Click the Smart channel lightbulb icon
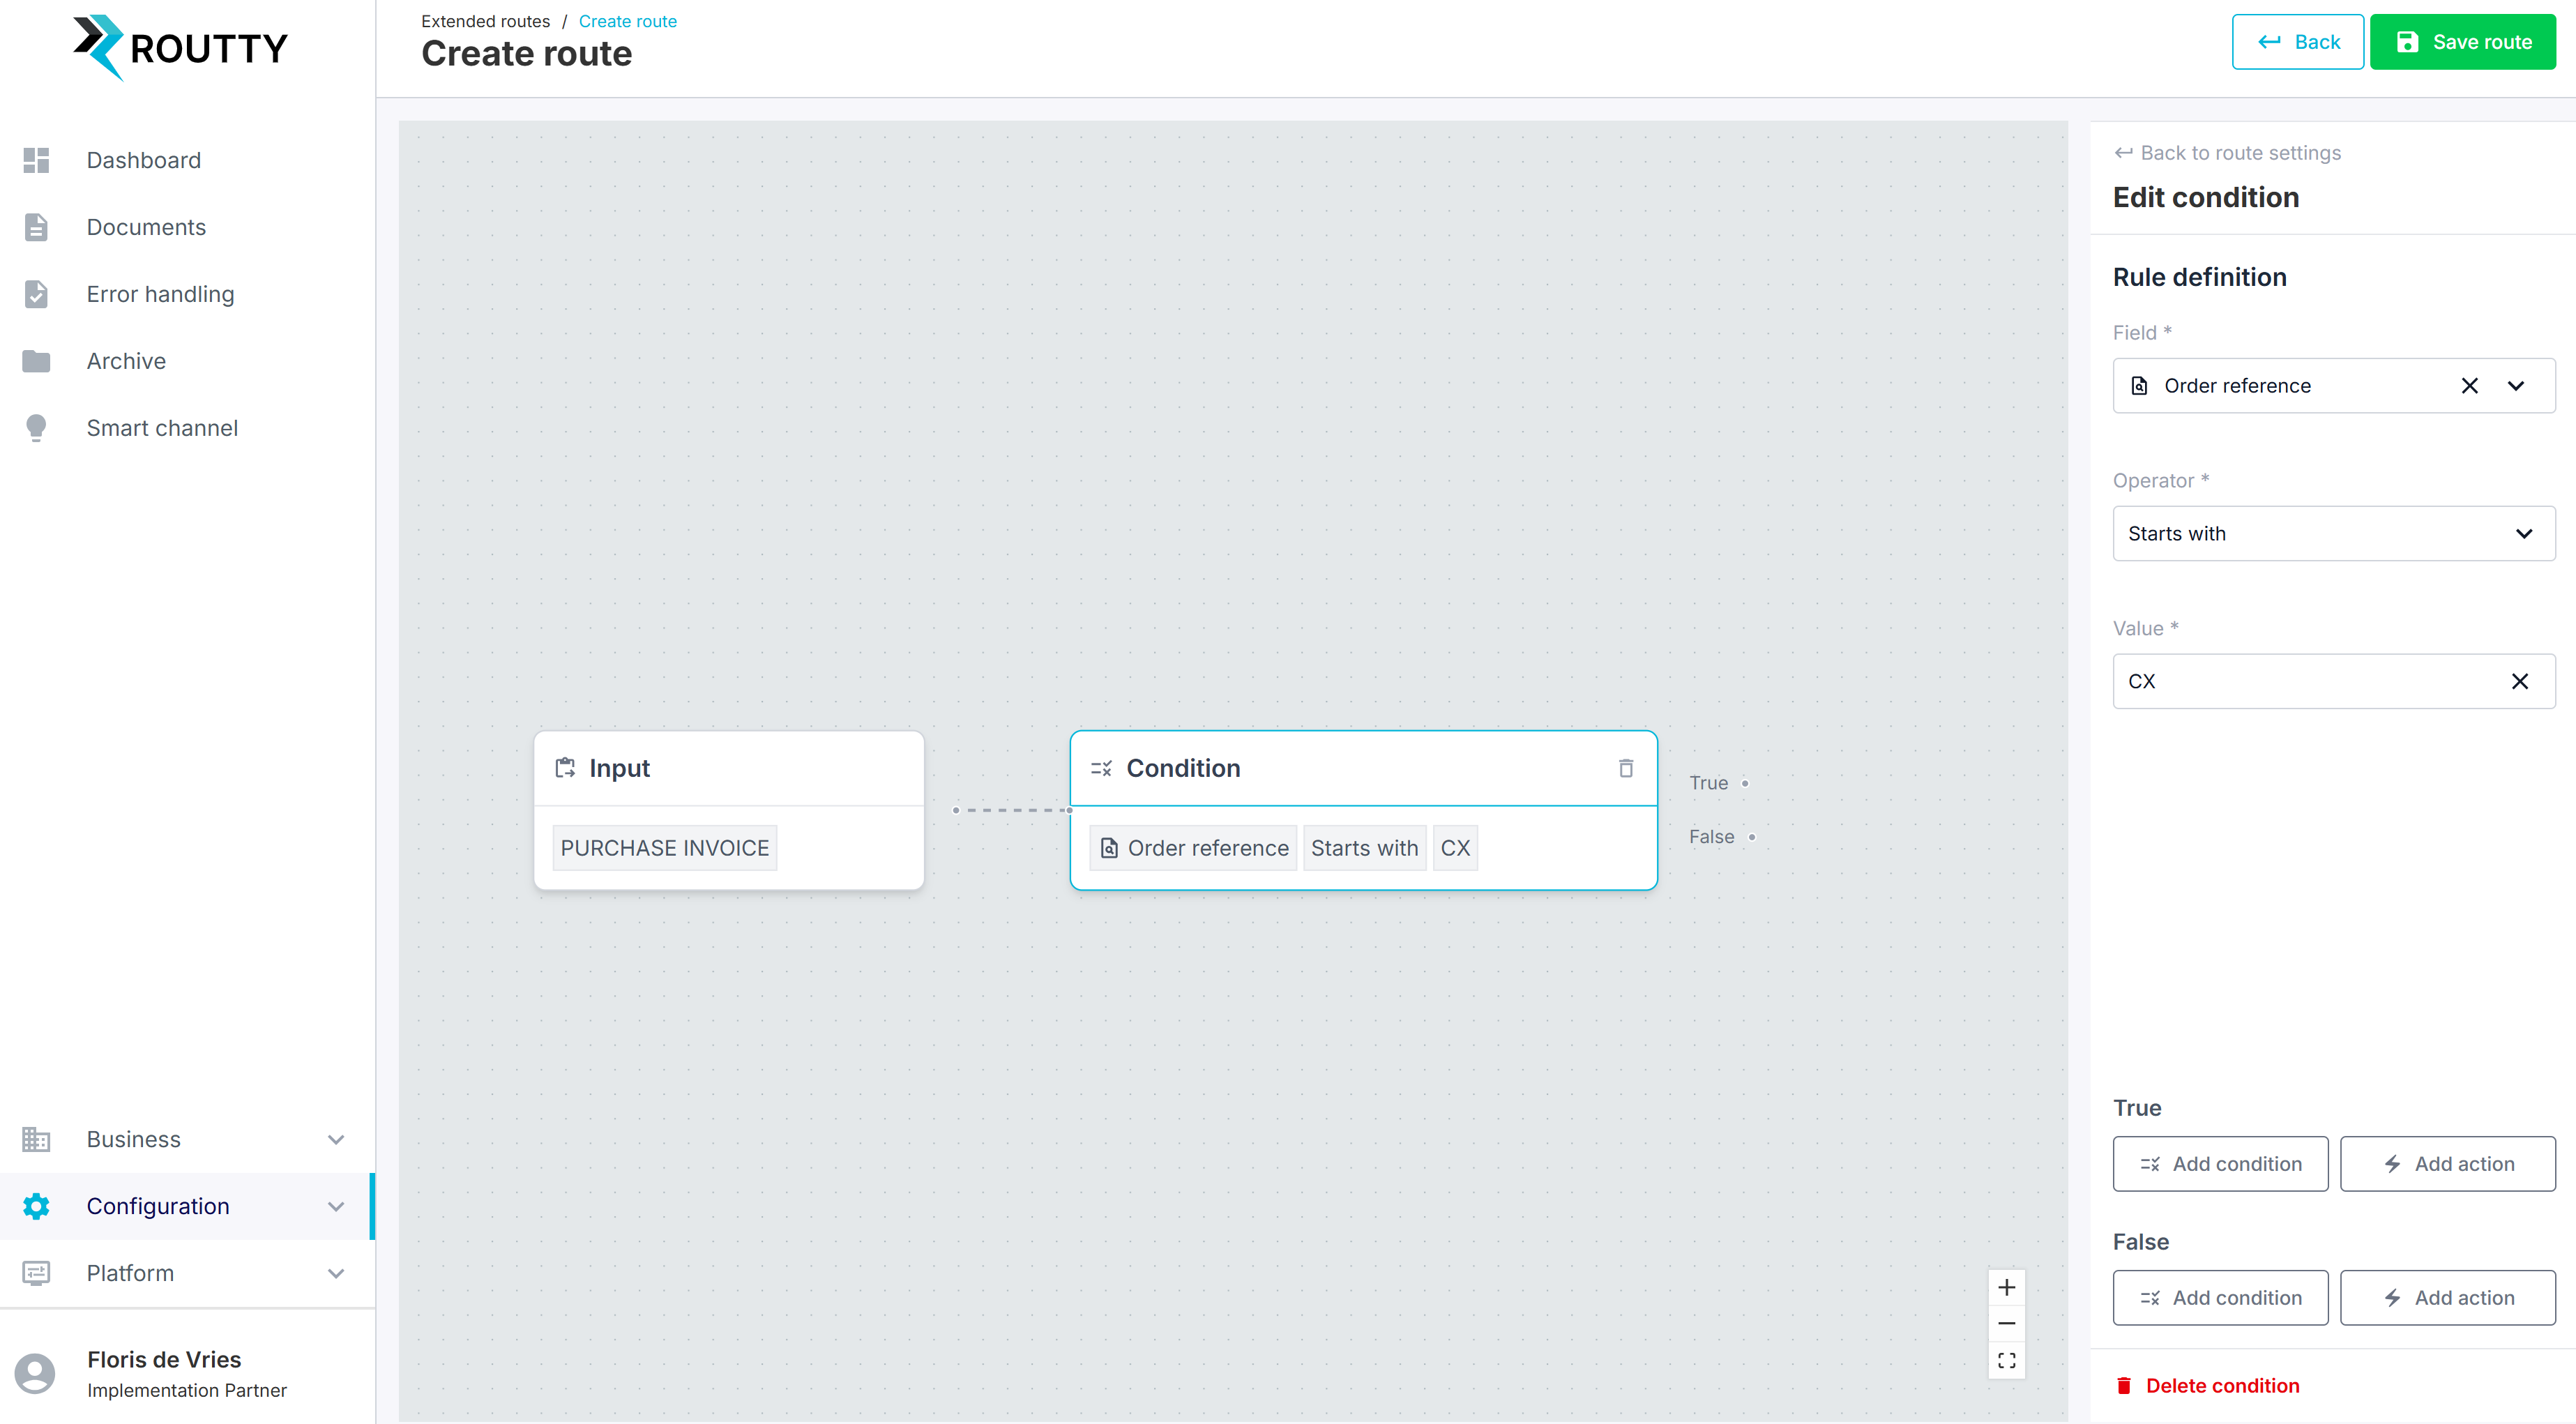The image size is (2576, 1424). [36, 428]
